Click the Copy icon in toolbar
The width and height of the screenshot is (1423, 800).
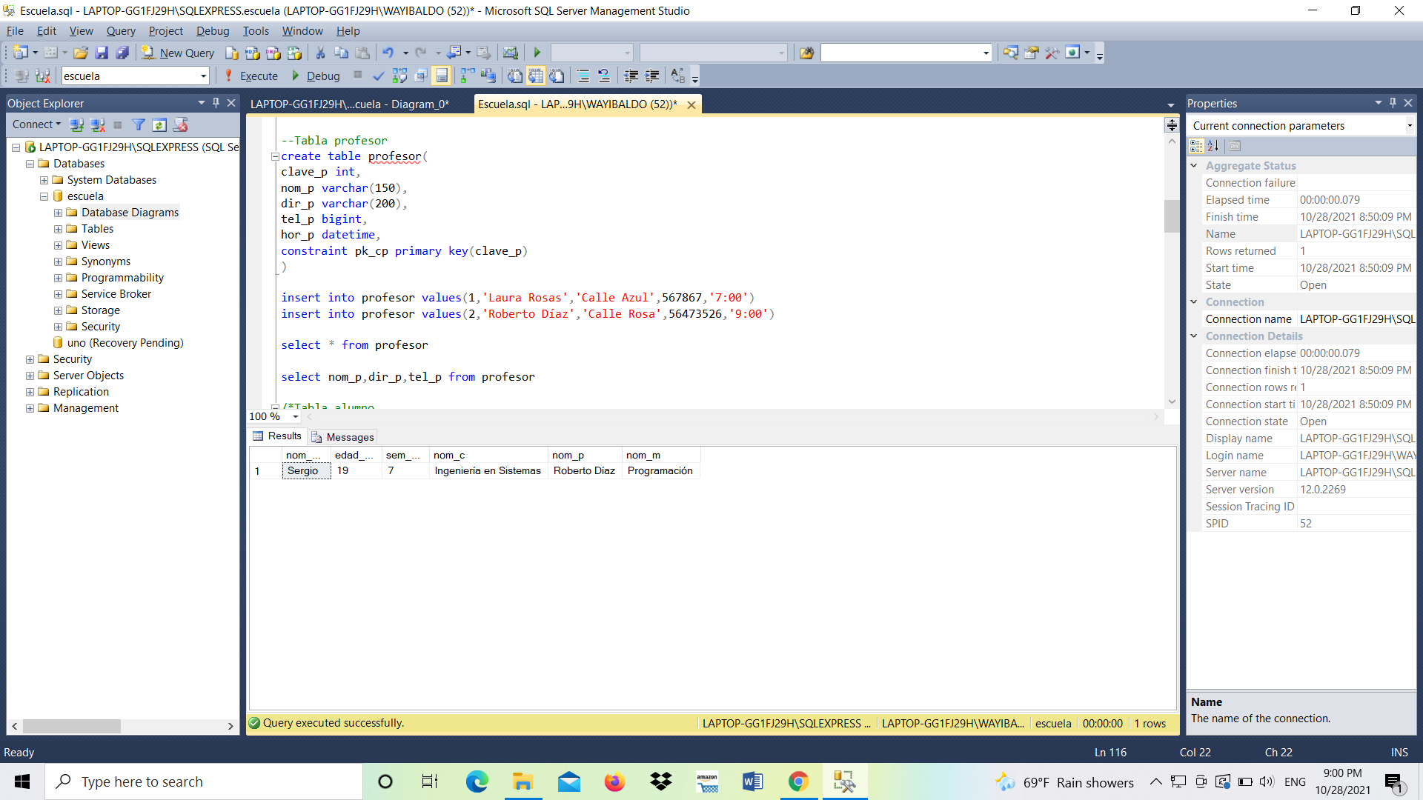click(x=341, y=53)
